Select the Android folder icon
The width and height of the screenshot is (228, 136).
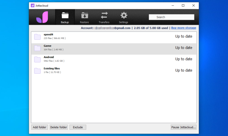point(37,59)
